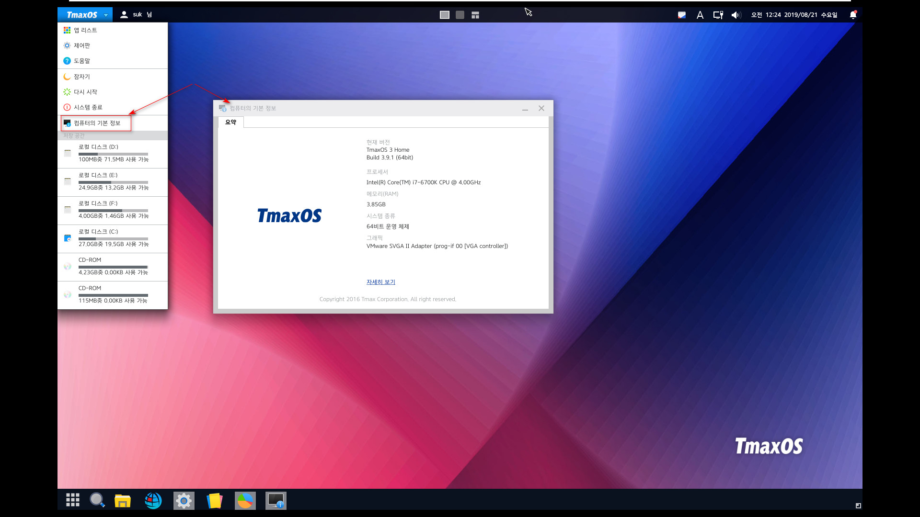Open local disk (D:) entry
This screenshot has width=920, height=517.
tap(113, 154)
